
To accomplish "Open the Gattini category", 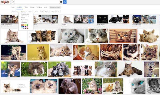I will pyautogui.click(x=64, y=25).
